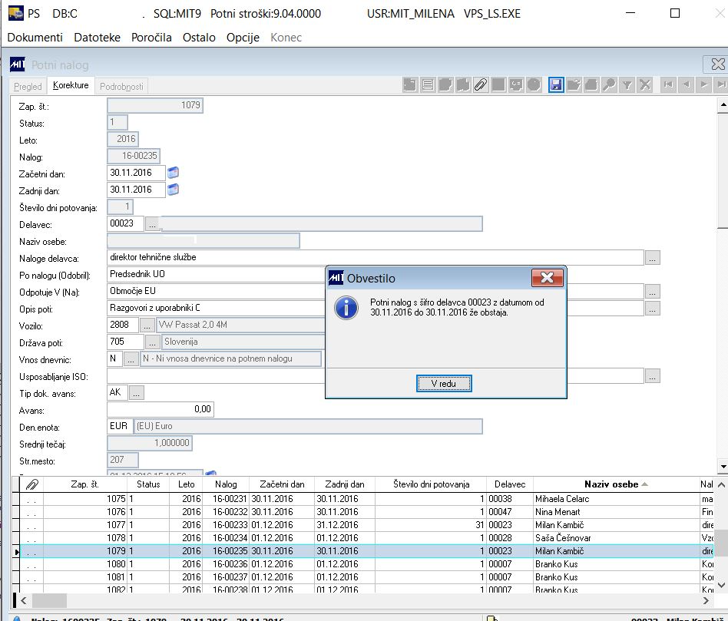Open calendar picker beside Zadnji dan
The width and height of the screenshot is (728, 621).
point(174,190)
